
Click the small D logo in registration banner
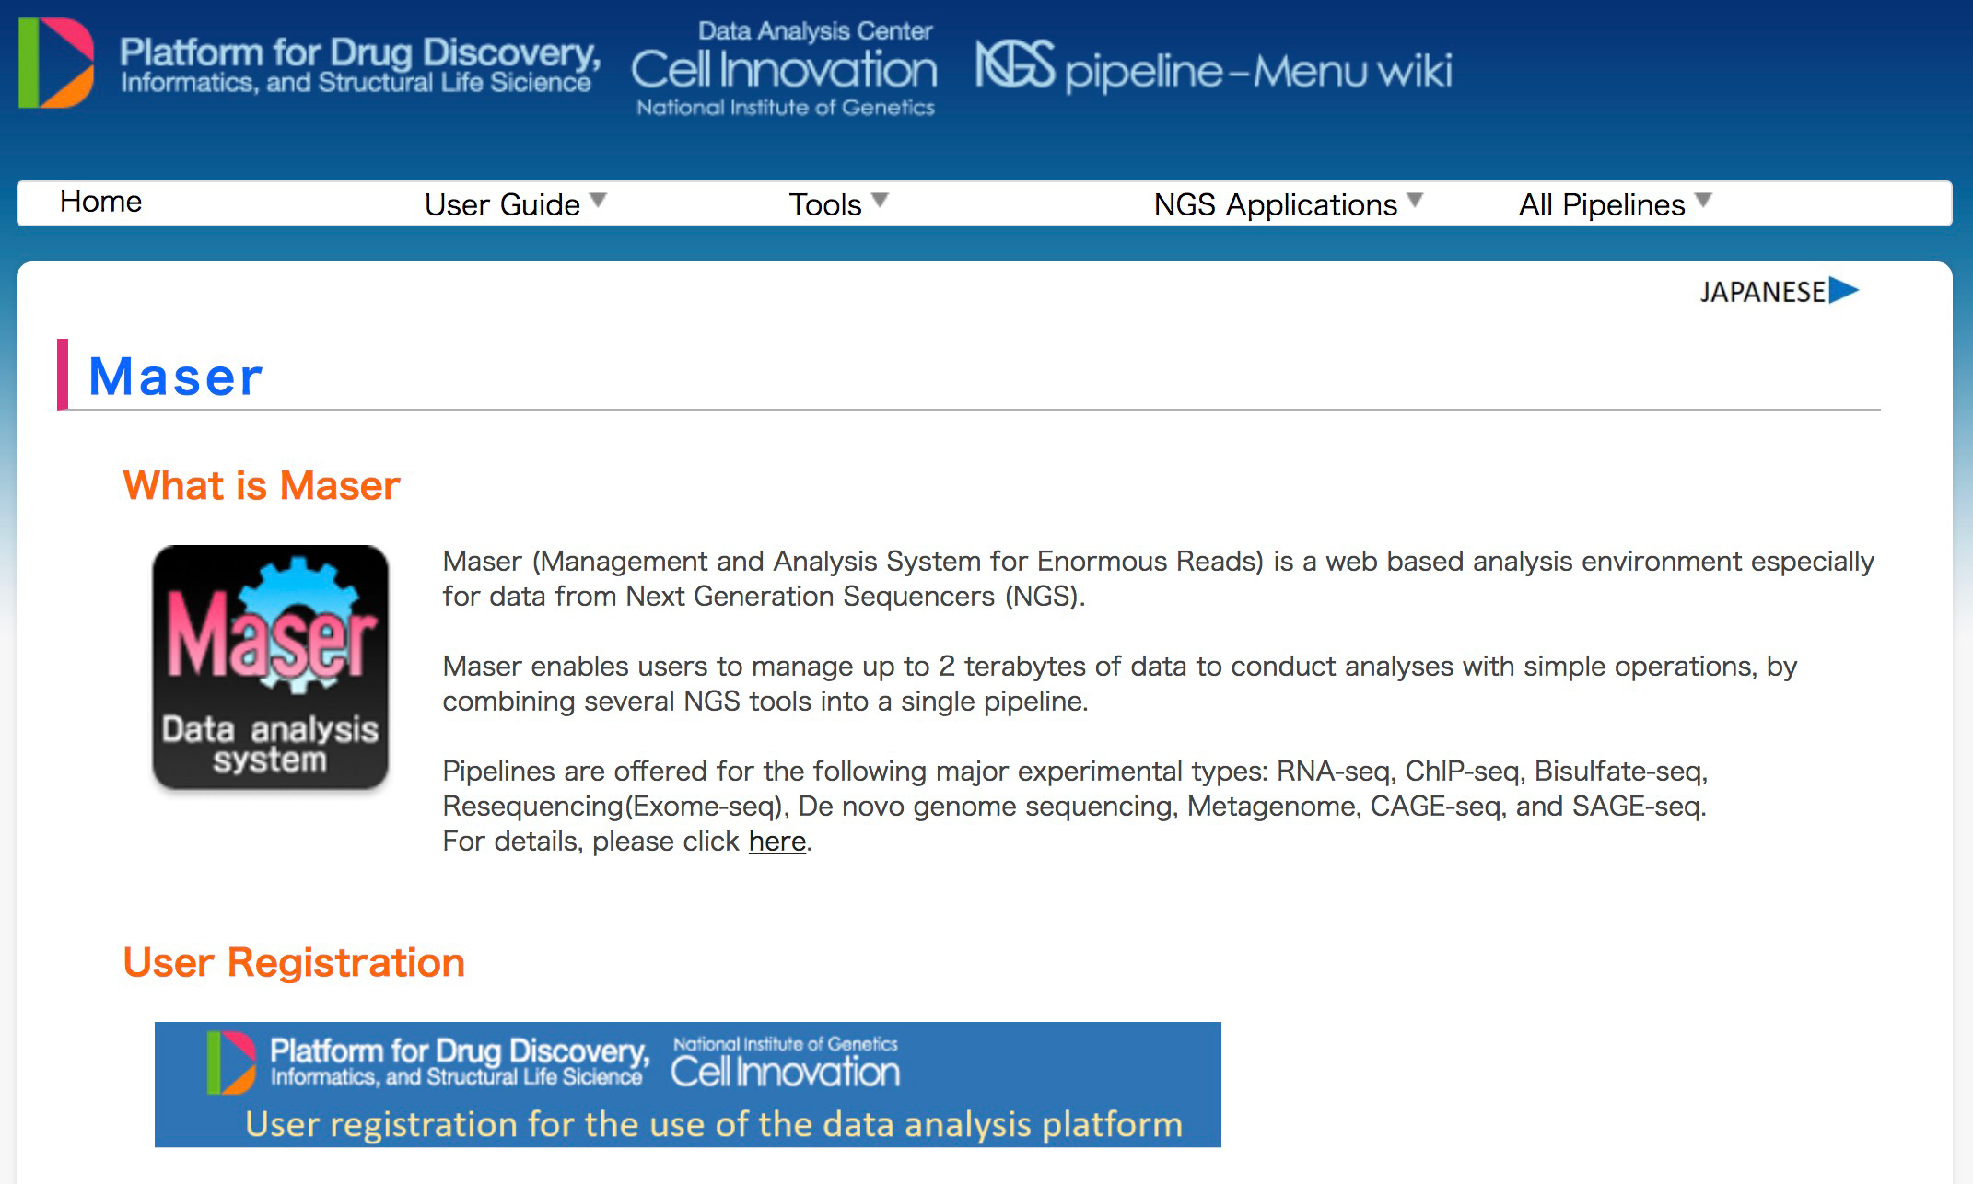point(231,1062)
